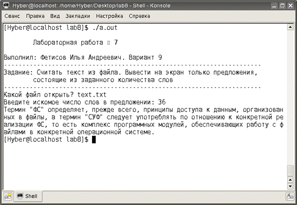Click the new session icon at bottom left
The image size is (297, 205).
click(x=8, y=196)
